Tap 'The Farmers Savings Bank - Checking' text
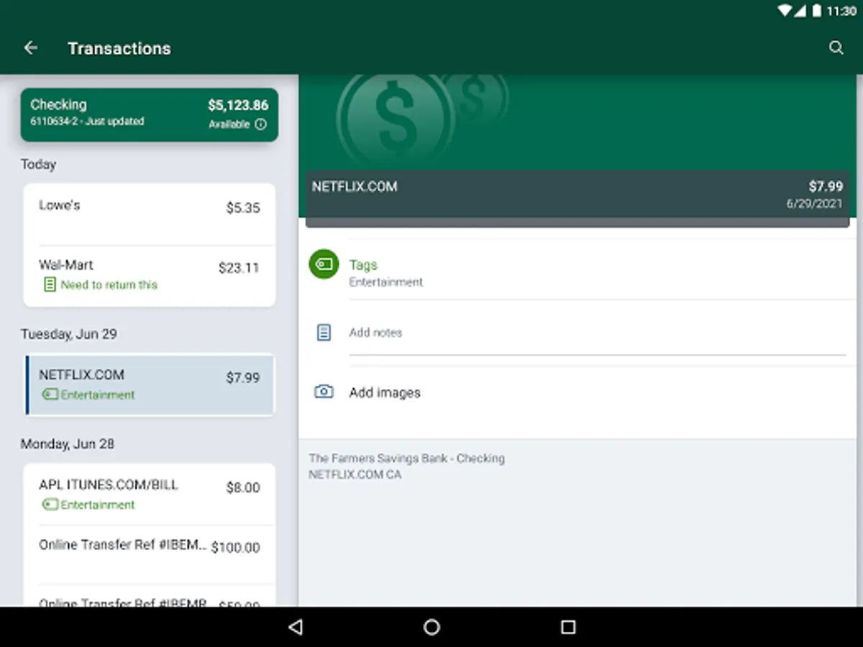 pyautogui.click(x=406, y=458)
